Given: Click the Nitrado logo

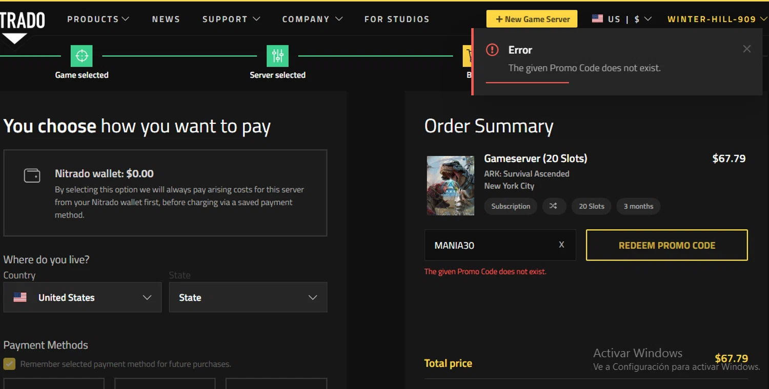Looking at the screenshot, I should point(22,27).
